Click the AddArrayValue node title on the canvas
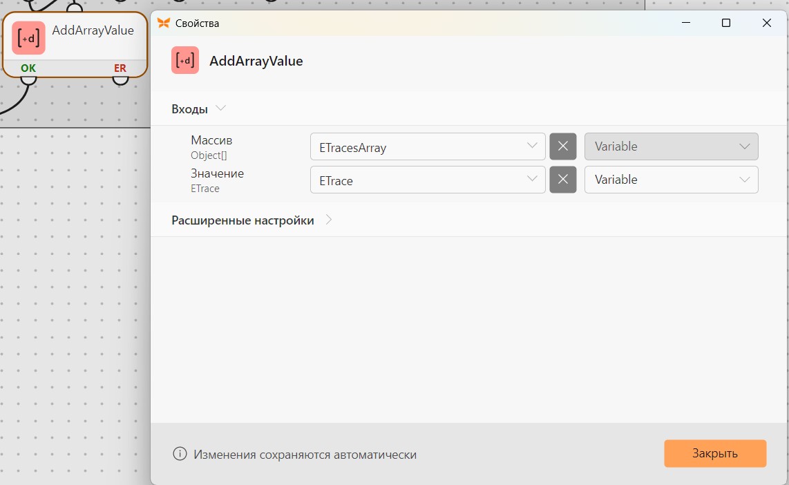This screenshot has width=789, height=485. coord(93,30)
